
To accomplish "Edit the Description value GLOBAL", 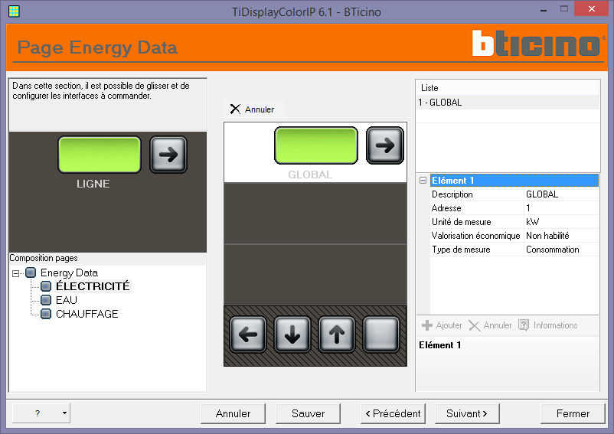I will point(561,194).
